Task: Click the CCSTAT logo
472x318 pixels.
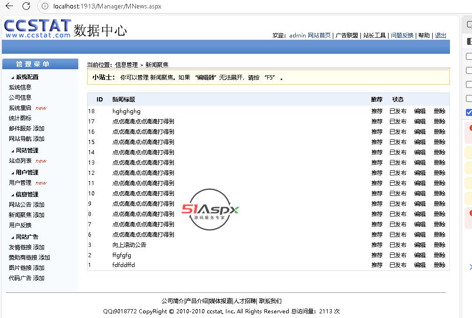Action: tap(38, 29)
